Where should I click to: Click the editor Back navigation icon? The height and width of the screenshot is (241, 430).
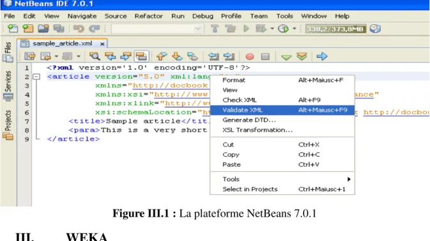point(45,56)
